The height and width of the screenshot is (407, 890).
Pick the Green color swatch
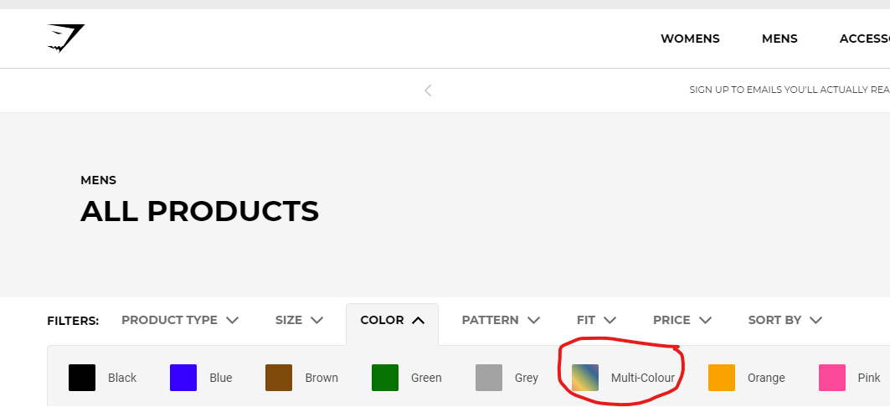385,378
